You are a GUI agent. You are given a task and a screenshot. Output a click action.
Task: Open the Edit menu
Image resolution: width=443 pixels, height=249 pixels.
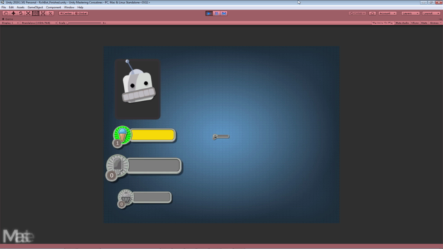(11, 8)
